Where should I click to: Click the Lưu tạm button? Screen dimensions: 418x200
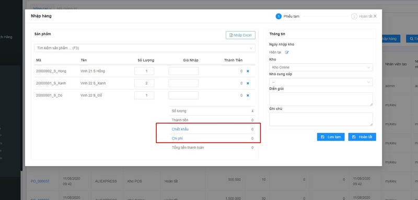coord(331,137)
